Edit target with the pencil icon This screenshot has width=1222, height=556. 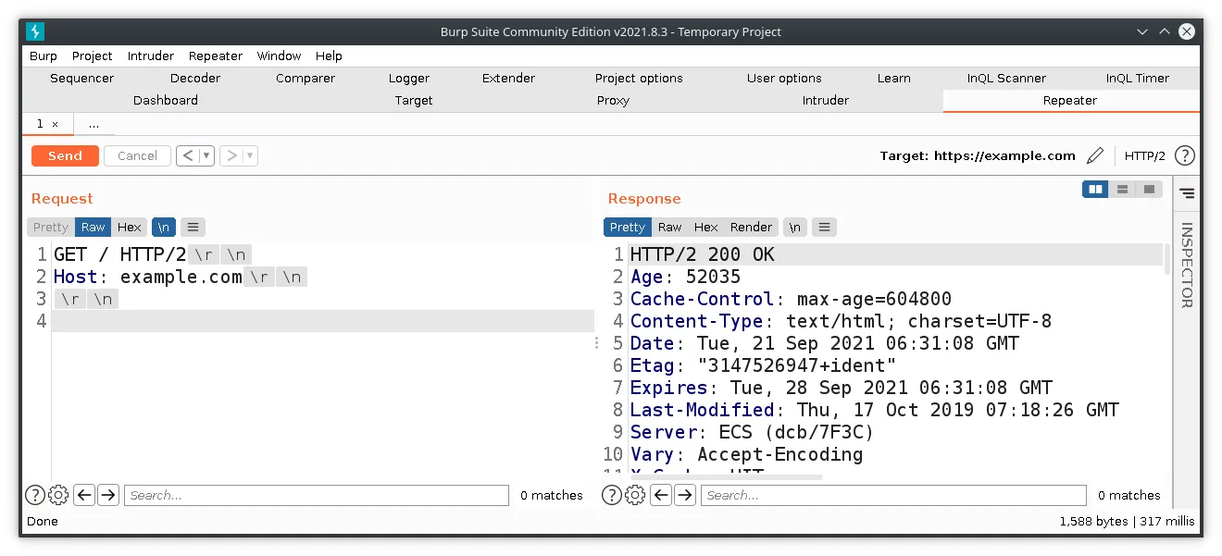point(1095,155)
